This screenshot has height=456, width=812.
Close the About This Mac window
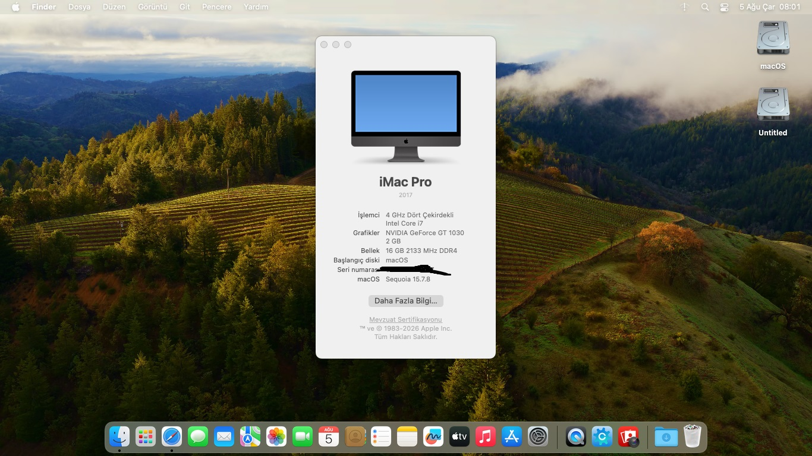pyautogui.click(x=324, y=45)
